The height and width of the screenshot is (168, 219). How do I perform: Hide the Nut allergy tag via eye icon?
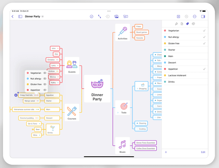(45, 79)
